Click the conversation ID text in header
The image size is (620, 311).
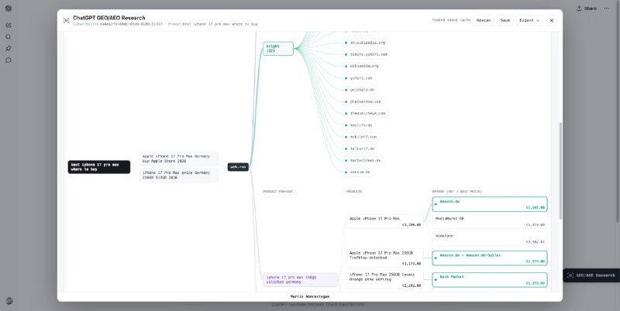point(131,24)
